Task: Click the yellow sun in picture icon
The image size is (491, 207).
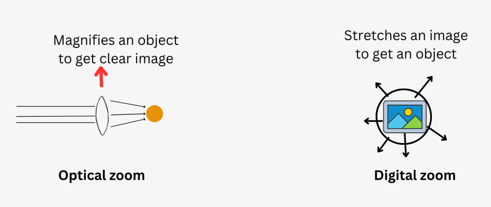Action: (x=408, y=112)
